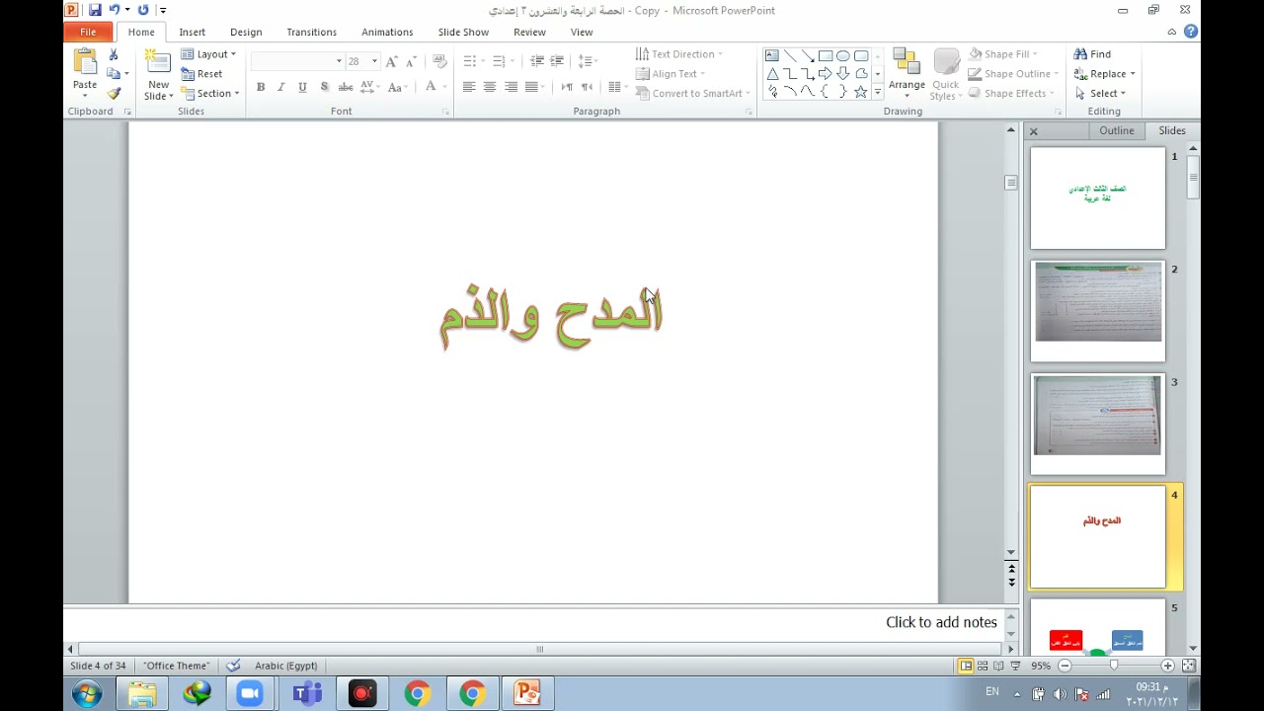Click the Zoom In plus button

coord(1168,666)
